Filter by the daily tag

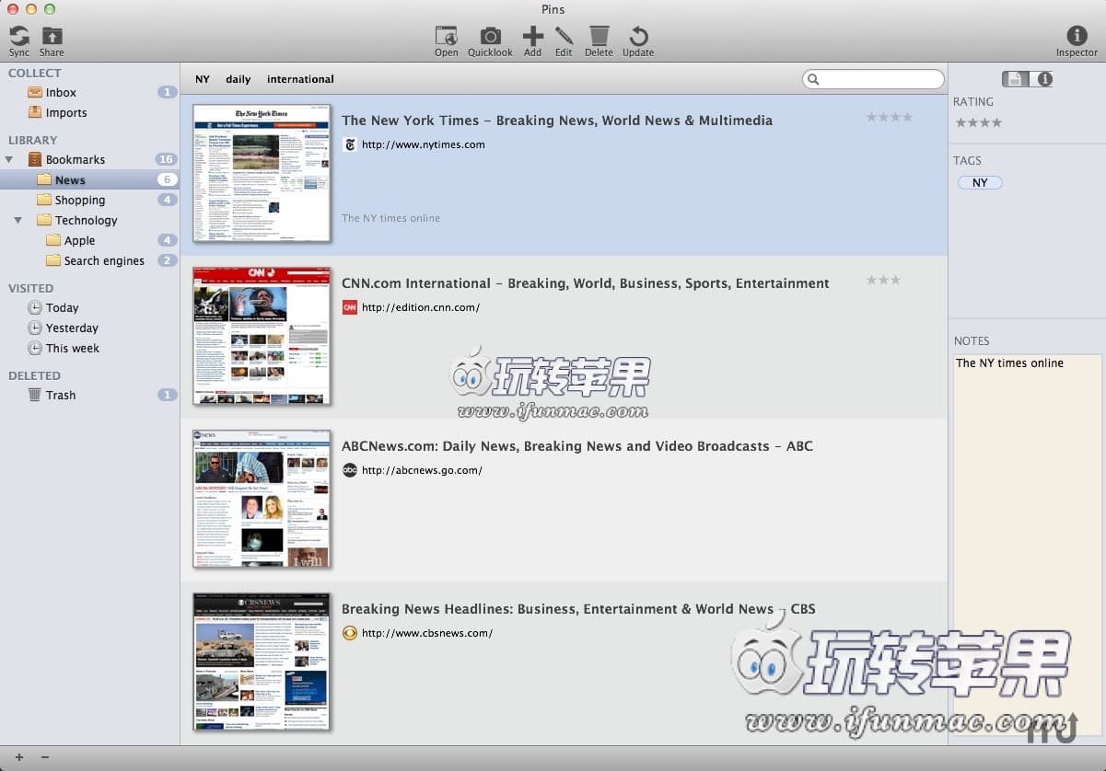coord(239,79)
